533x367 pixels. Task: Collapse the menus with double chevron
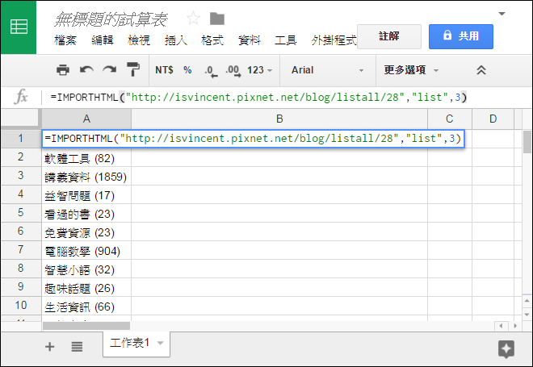pyautogui.click(x=481, y=70)
